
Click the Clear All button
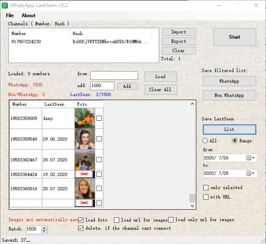coord(161,89)
